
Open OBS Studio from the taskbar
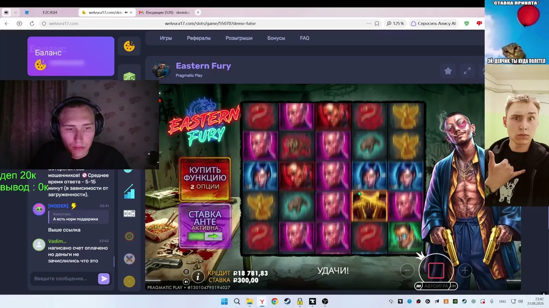coord(325,302)
